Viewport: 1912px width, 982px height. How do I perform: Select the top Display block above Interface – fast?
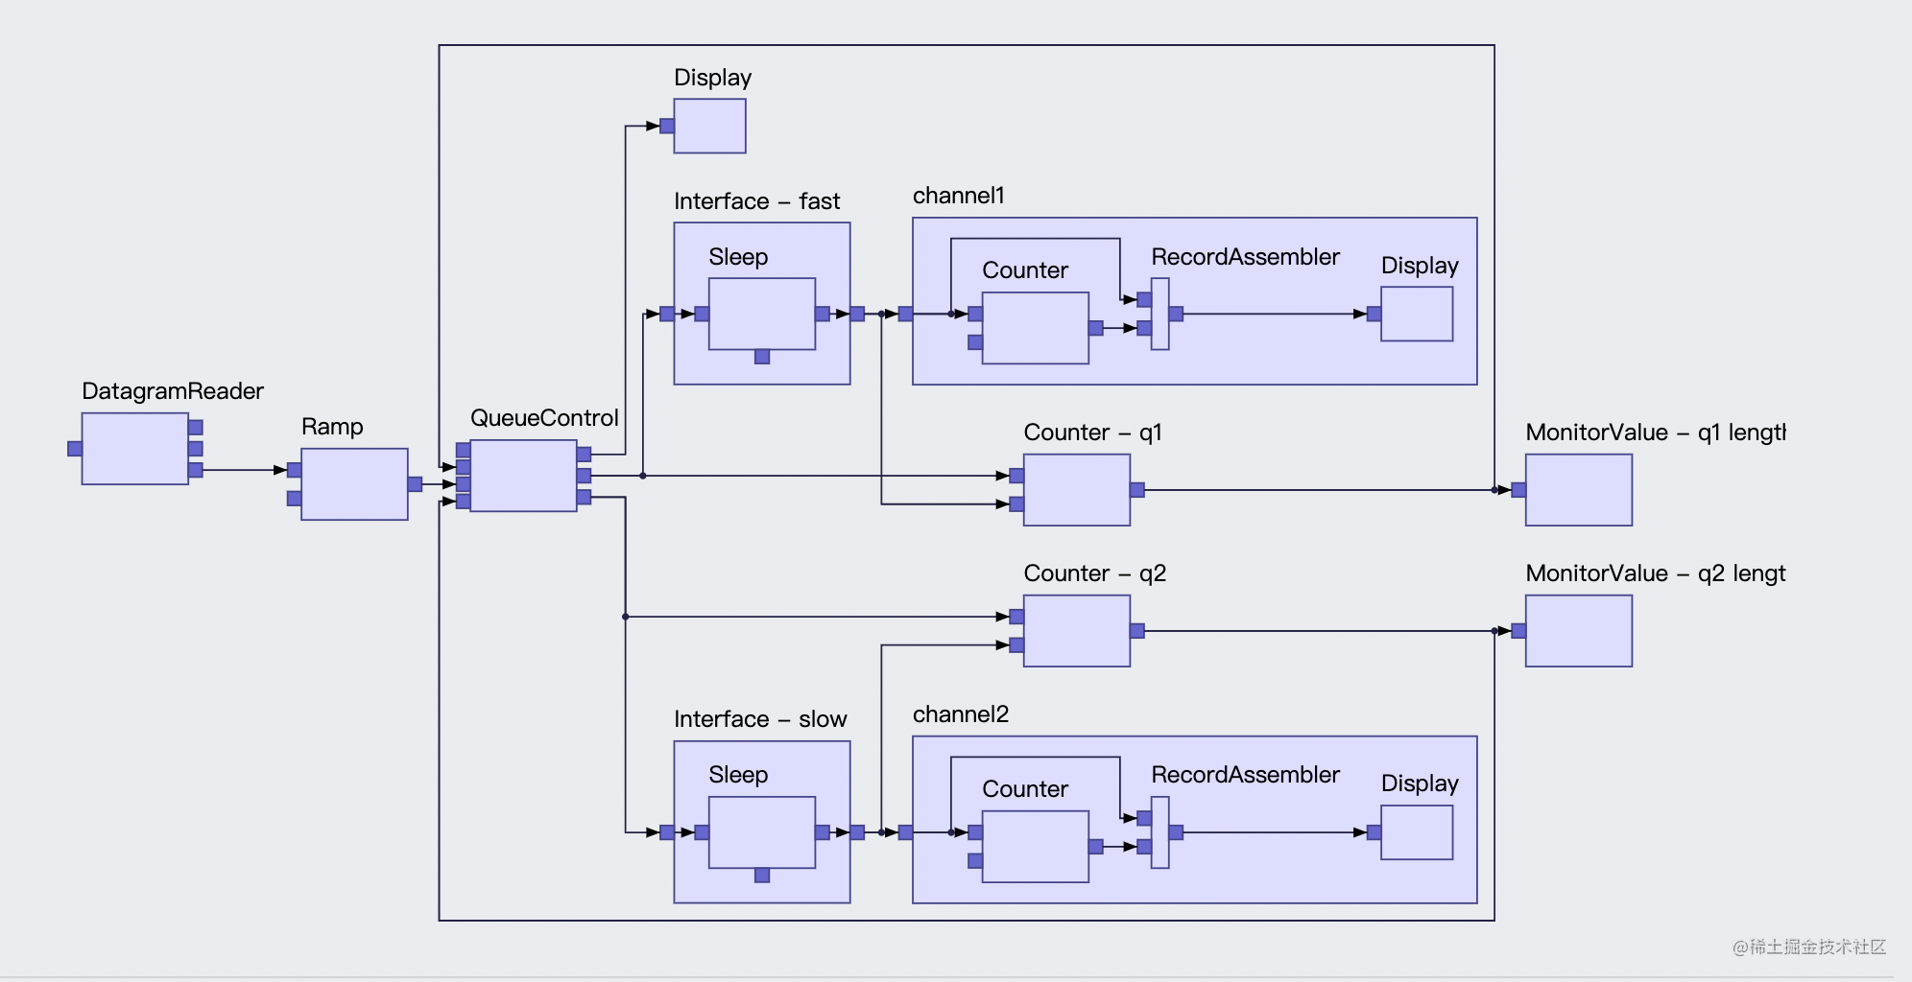710,126
